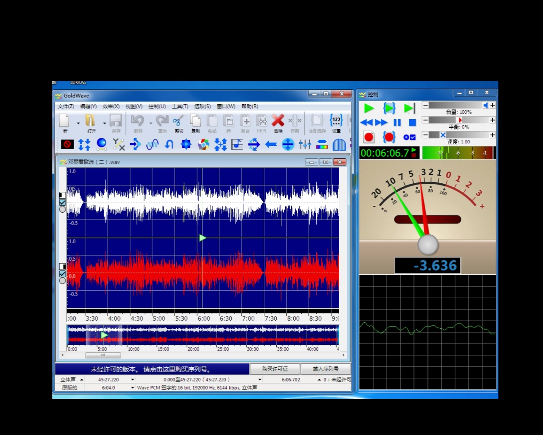Click the unlicensed version notice banner
The height and width of the screenshot is (435, 543).
152,369
